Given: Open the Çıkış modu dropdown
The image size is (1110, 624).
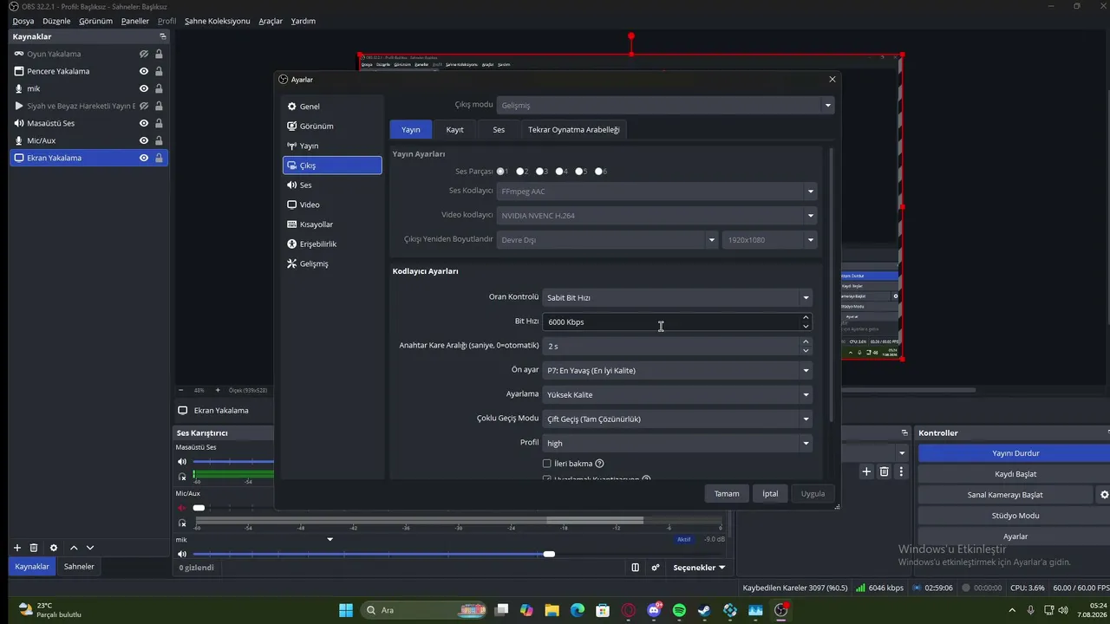Looking at the screenshot, I should coord(666,105).
